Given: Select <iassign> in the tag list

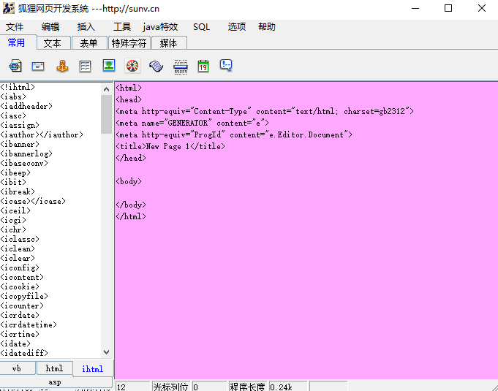Looking at the screenshot, I should [x=20, y=125].
